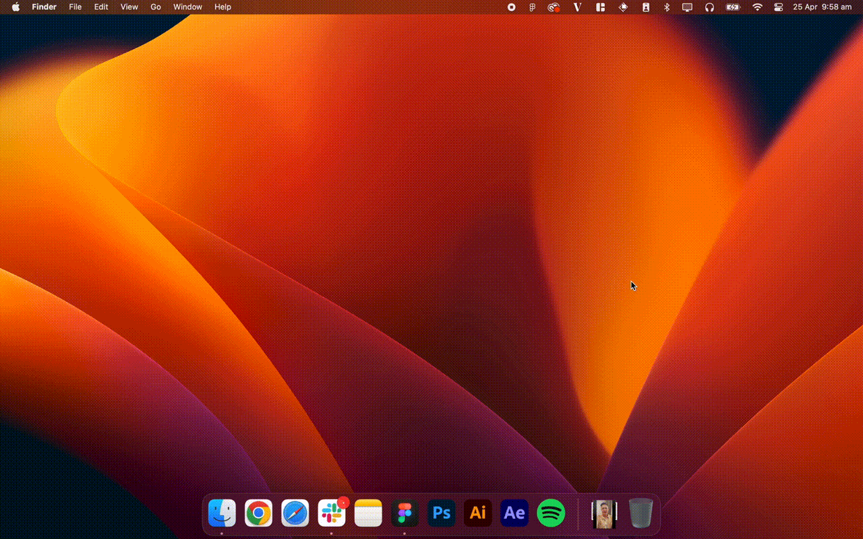Open the Apple menu
This screenshot has height=539, width=863.
click(16, 7)
